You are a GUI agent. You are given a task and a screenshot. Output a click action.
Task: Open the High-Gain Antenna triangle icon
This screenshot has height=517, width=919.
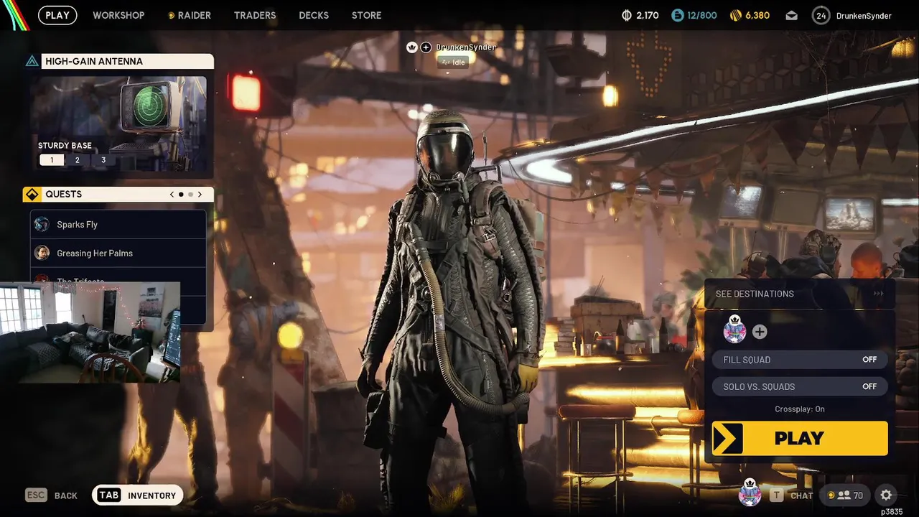[32, 61]
